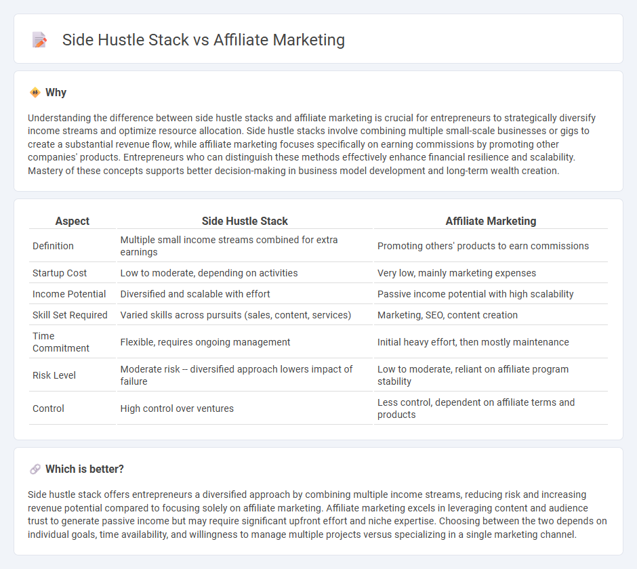Select the Time Commitment row label
Screen dimensions: 637x569
(61, 342)
